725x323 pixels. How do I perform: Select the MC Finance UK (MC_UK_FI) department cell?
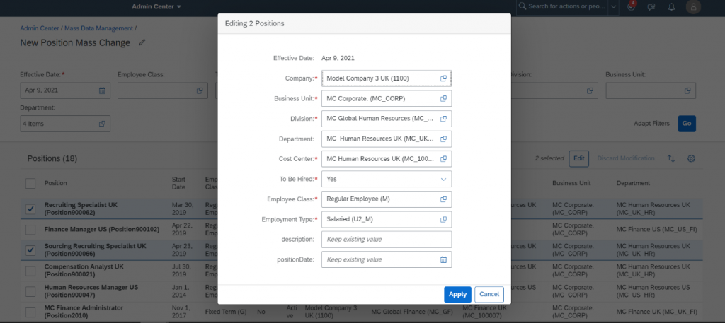pos(656,312)
